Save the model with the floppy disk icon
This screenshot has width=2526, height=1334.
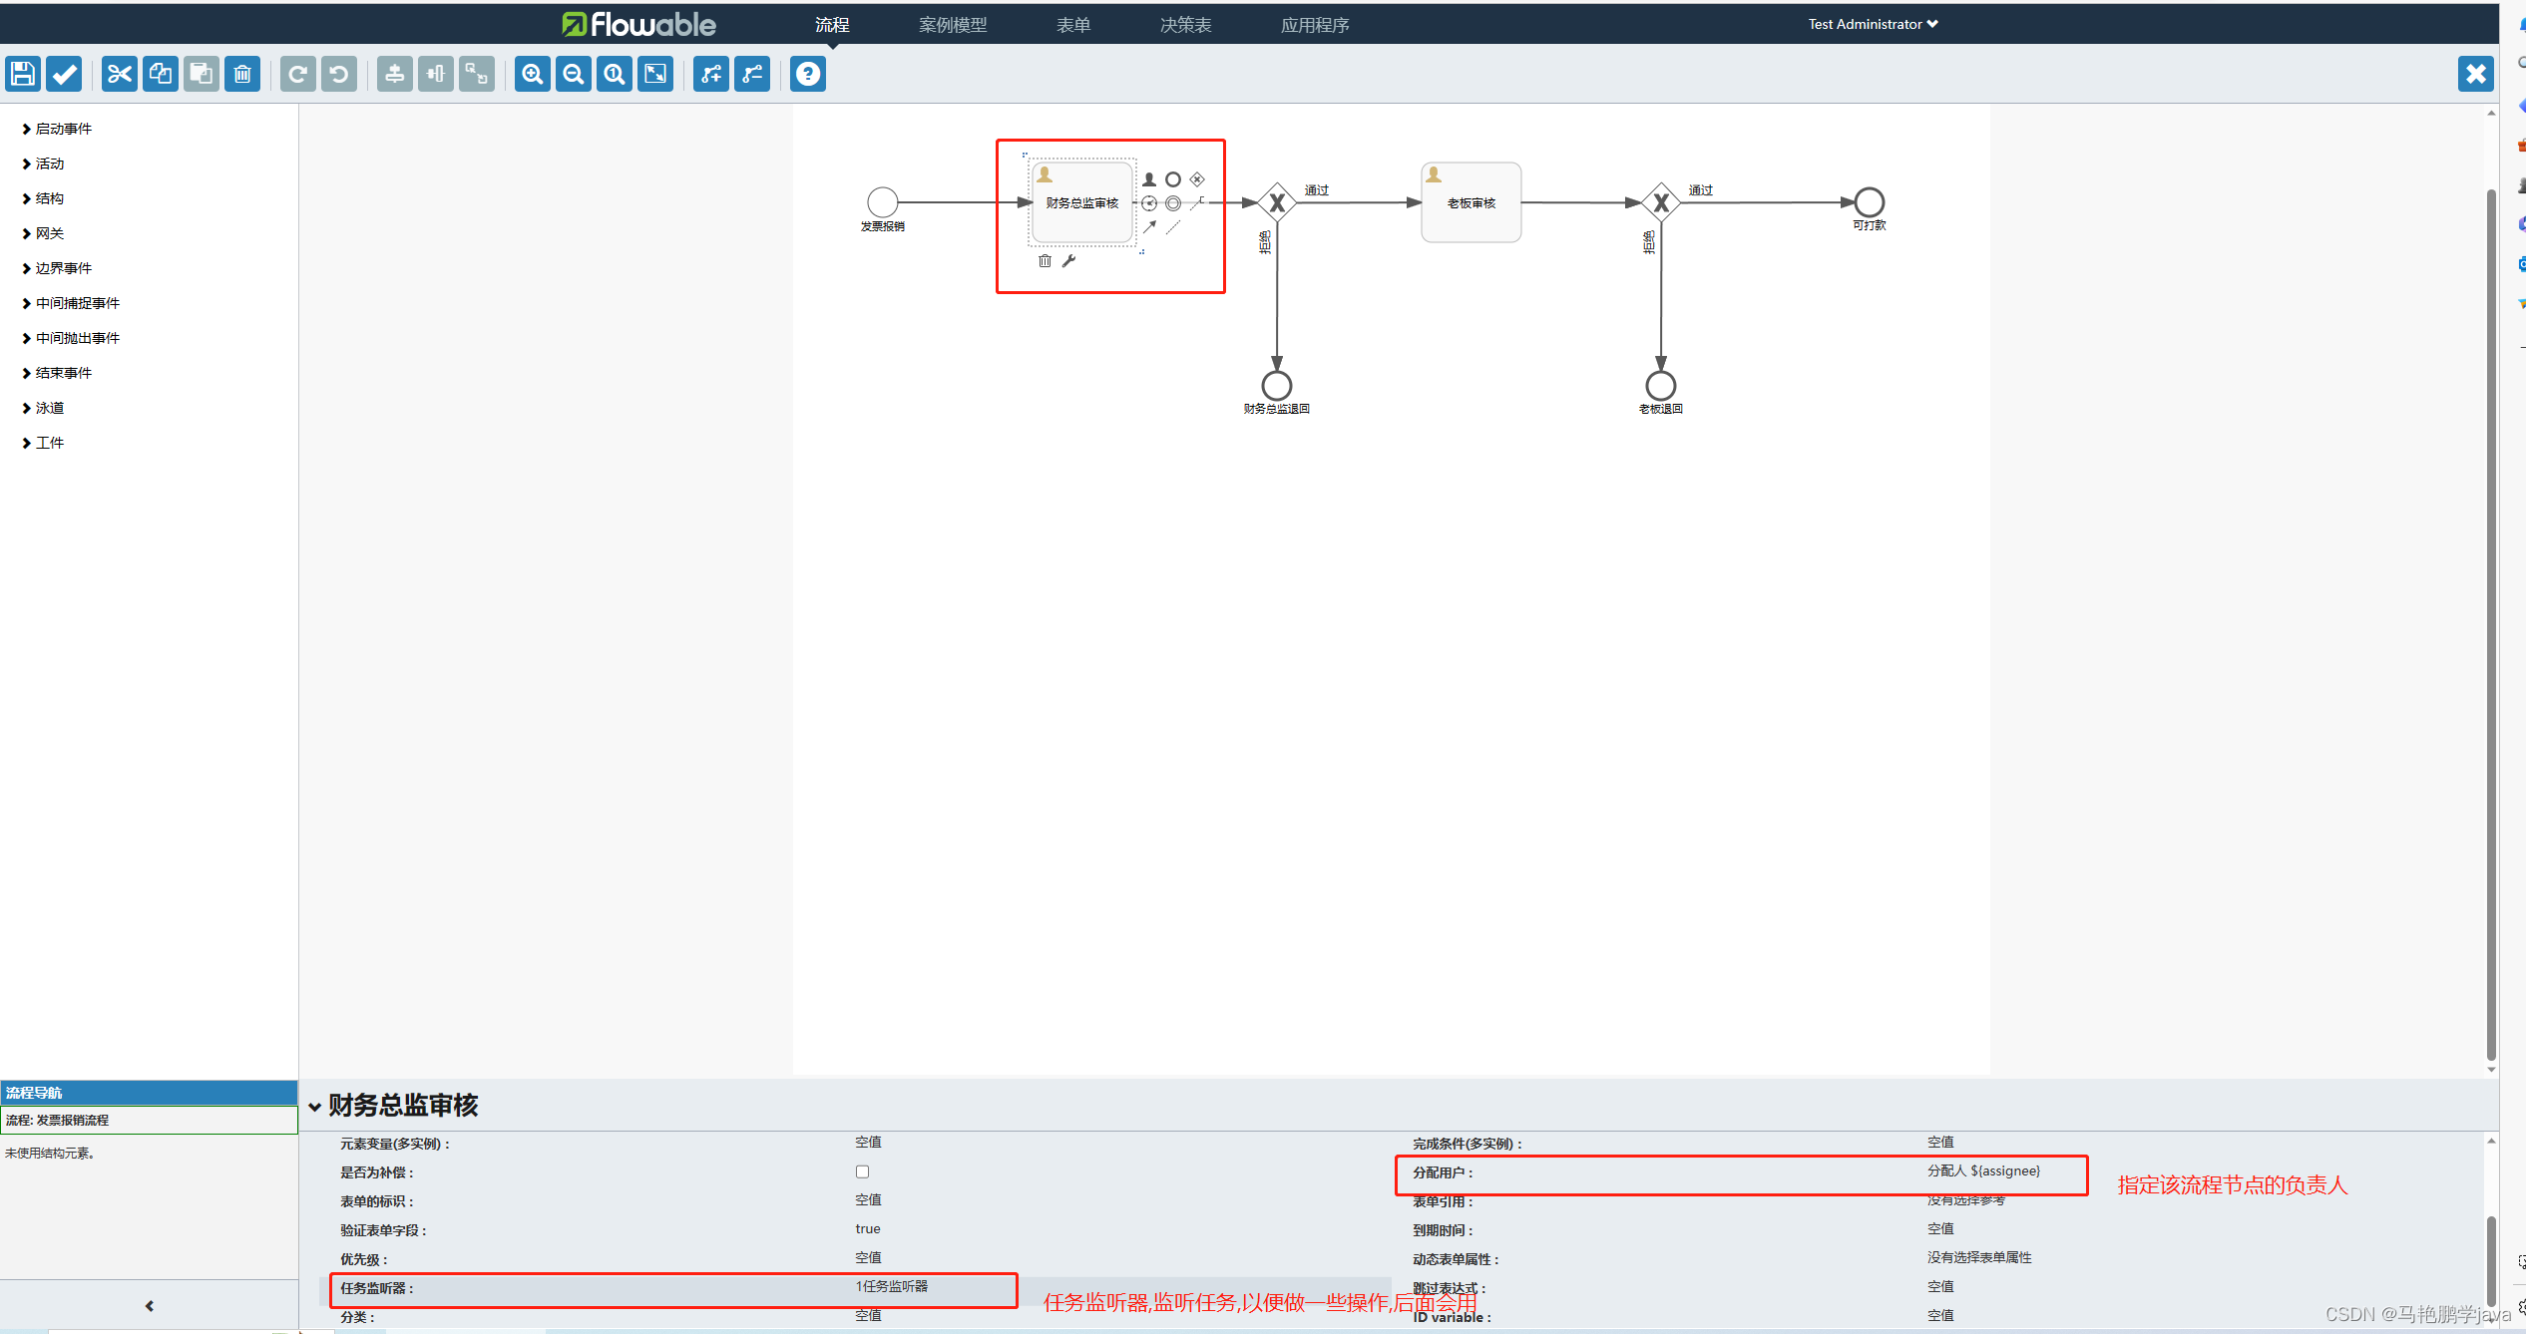[x=22, y=74]
